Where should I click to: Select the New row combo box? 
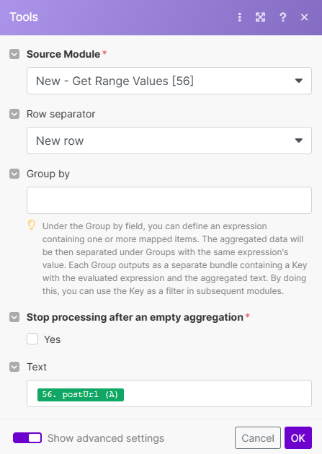[169, 141]
